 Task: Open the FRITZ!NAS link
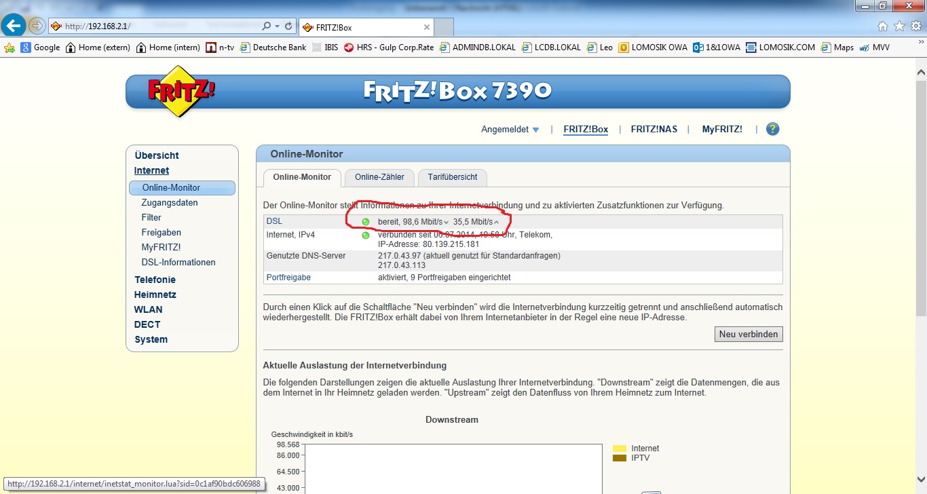[x=654, y=129]
